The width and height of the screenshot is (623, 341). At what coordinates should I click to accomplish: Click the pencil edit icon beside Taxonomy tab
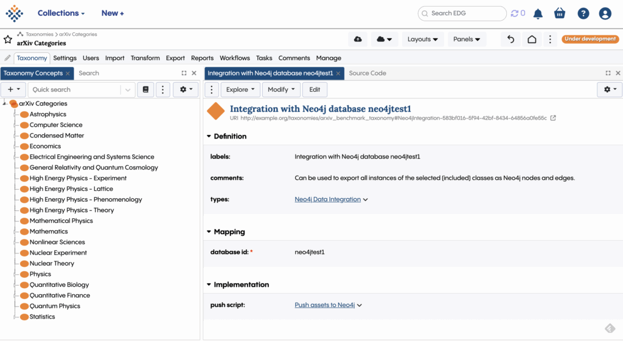point(7,58)
